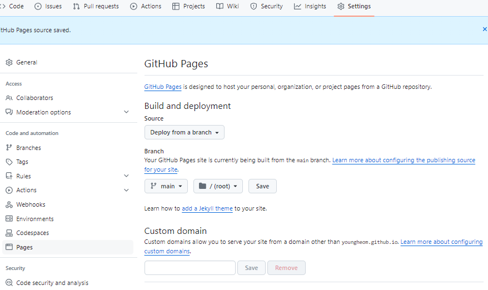Click the Code security magnifier icon
Image resolution: width=488 pixels, height=290 pixels.
(x=9, y=283)
